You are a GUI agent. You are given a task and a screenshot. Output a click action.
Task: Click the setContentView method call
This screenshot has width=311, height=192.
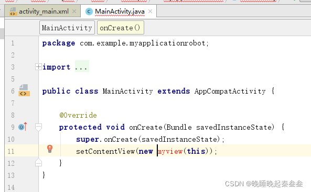(x=105, y=151)
